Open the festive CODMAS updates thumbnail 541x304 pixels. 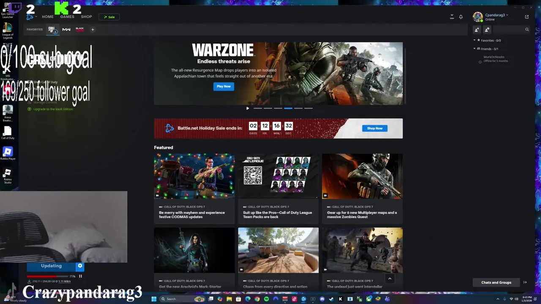[194, 176]
